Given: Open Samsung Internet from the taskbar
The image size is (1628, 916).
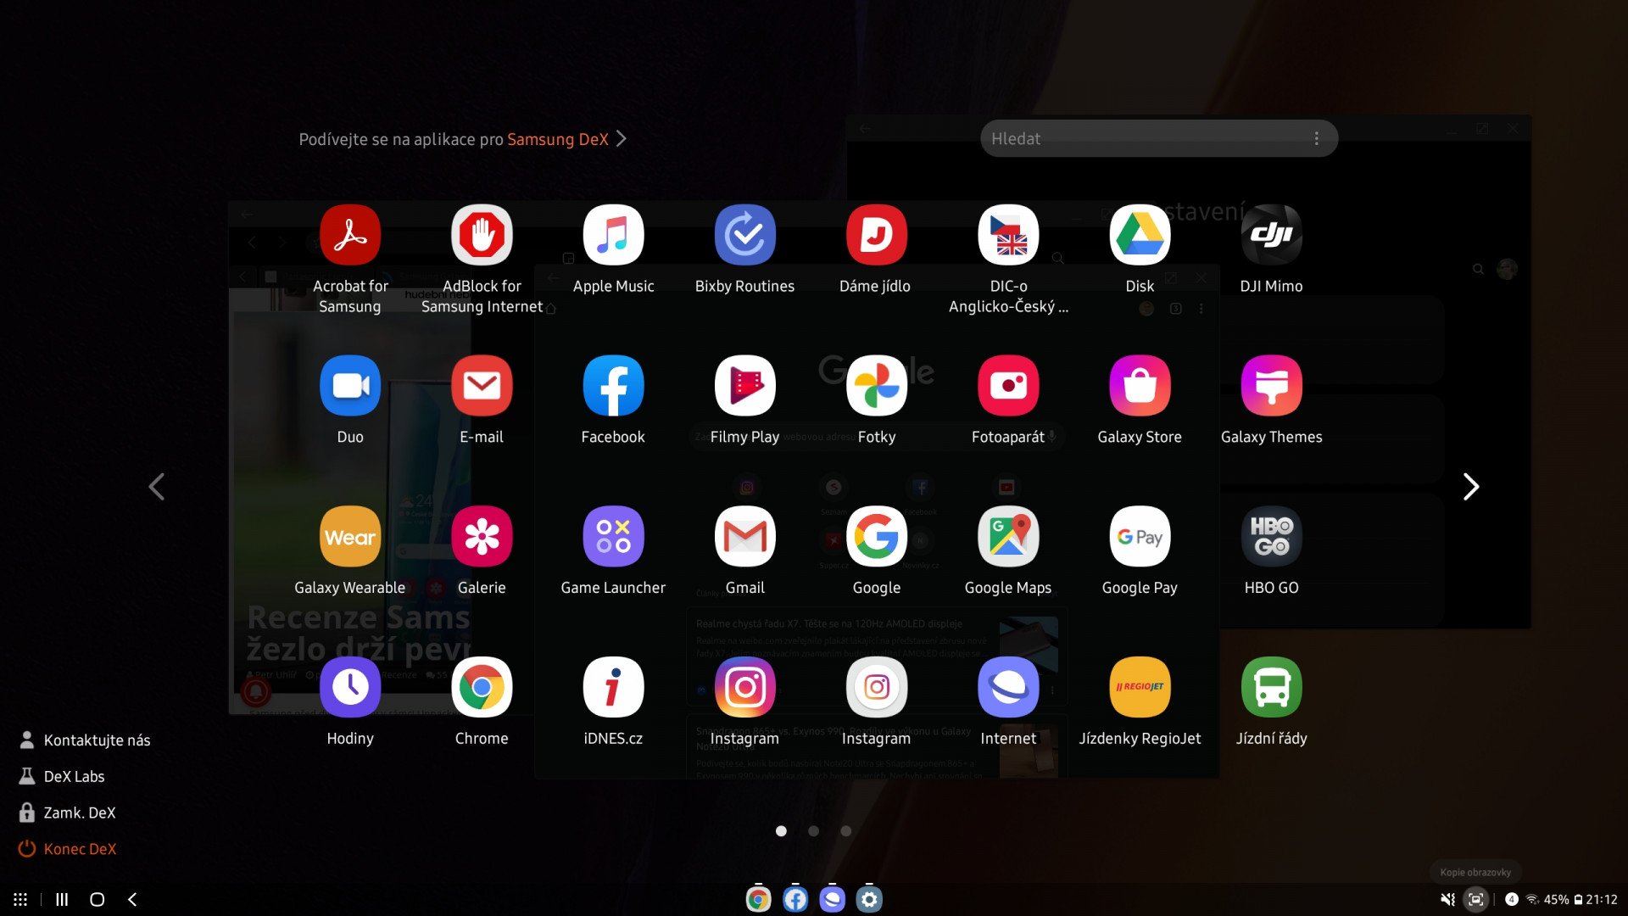Looking at the screenshot, I should tap(832, 899).
